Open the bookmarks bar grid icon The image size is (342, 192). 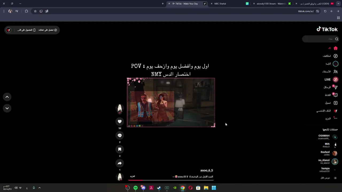point(338,18)
